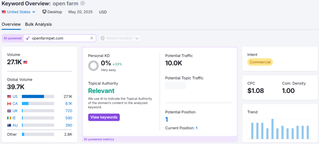Click the 'Very easy' difficulty label
This screenshot has width=319, height=144.
coord(108,70)
